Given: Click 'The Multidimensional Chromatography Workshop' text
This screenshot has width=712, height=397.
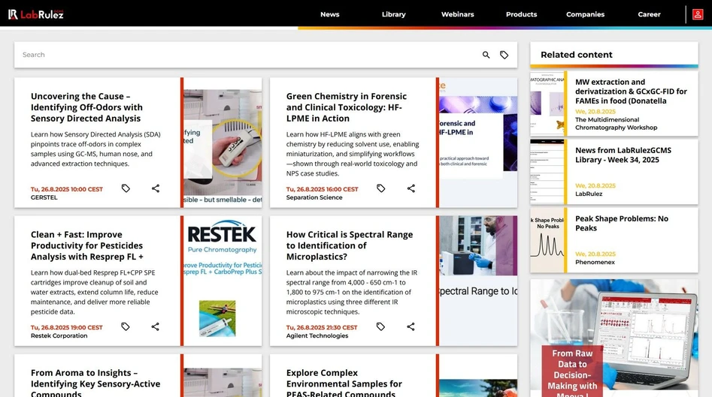Looking at the screenshot, I should [x=617, y=124].
